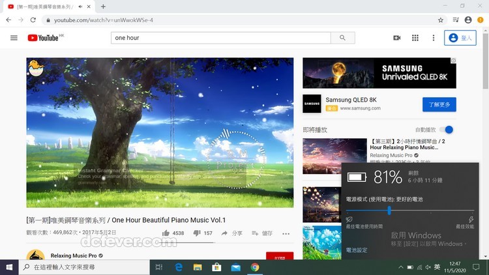Open Mail app from taskbar

[236, 267]
